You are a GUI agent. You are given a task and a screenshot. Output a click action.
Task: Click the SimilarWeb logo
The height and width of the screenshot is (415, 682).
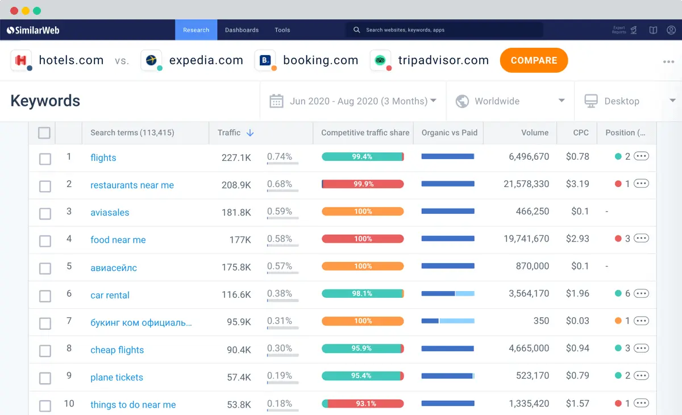pyautogui.click(x=33, y=30)
